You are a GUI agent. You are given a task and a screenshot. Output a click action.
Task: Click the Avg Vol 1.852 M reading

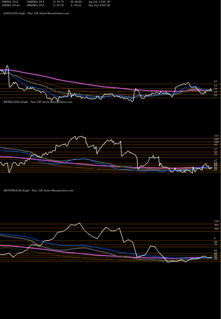coord(99,2)
